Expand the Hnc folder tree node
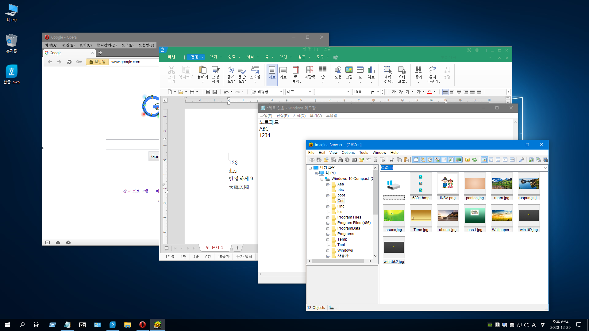This screenshot has width=589, height=331. pos(328,207)
